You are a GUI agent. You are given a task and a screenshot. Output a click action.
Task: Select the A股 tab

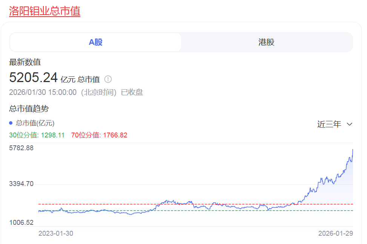click(95, 42)
